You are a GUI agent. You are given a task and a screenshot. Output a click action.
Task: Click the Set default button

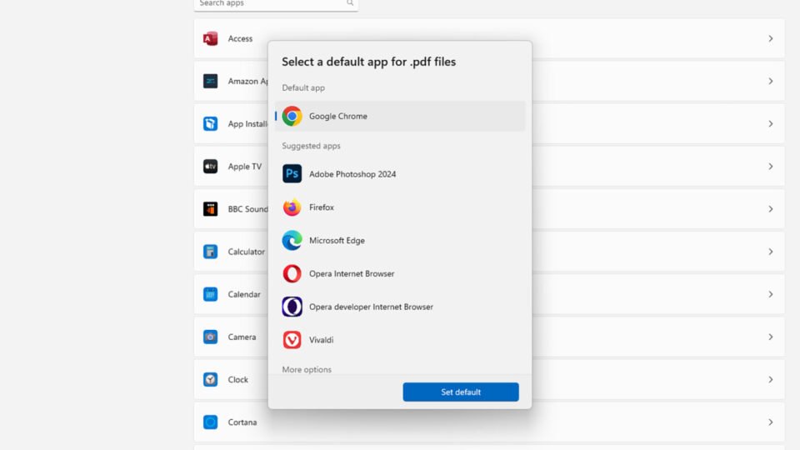[461, 392]
